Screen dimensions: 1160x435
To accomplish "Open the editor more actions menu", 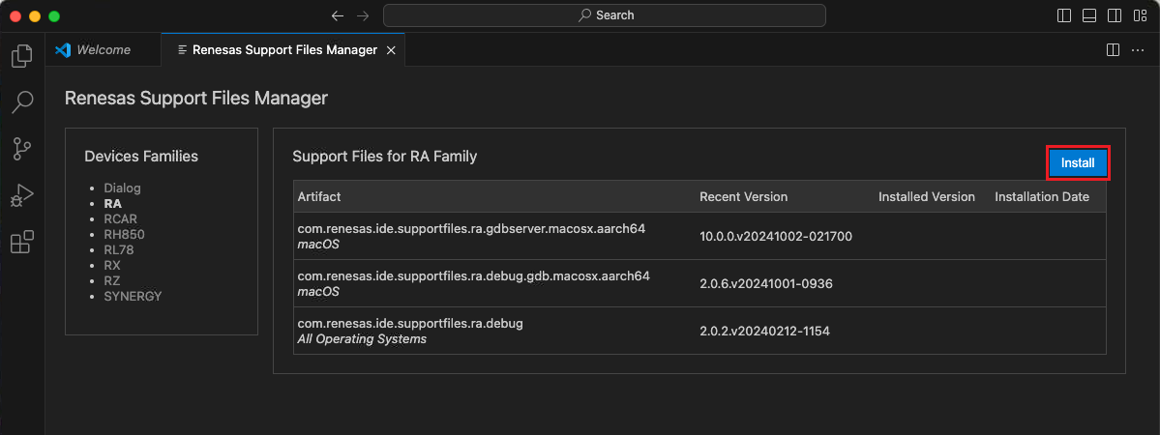I will pos(1138,49).
